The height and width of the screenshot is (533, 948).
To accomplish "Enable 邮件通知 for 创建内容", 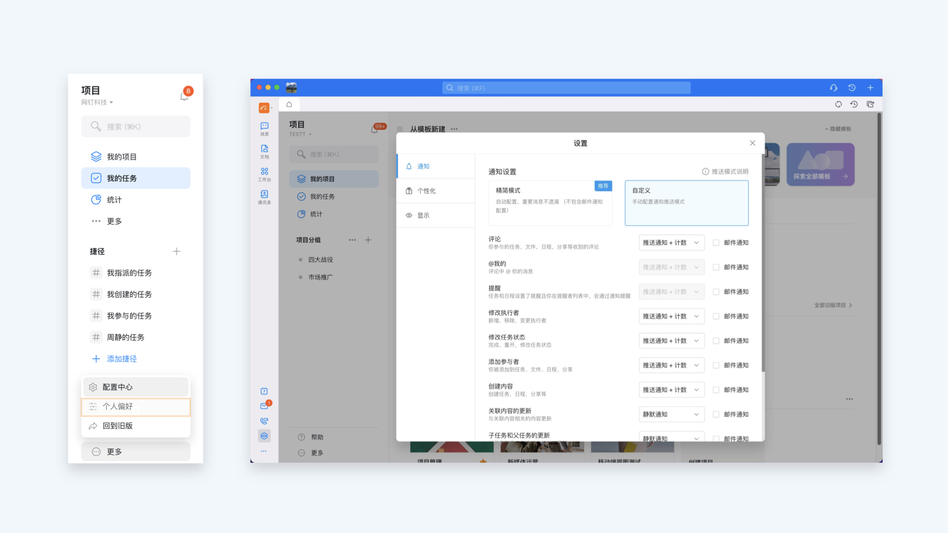I will 716,390.
